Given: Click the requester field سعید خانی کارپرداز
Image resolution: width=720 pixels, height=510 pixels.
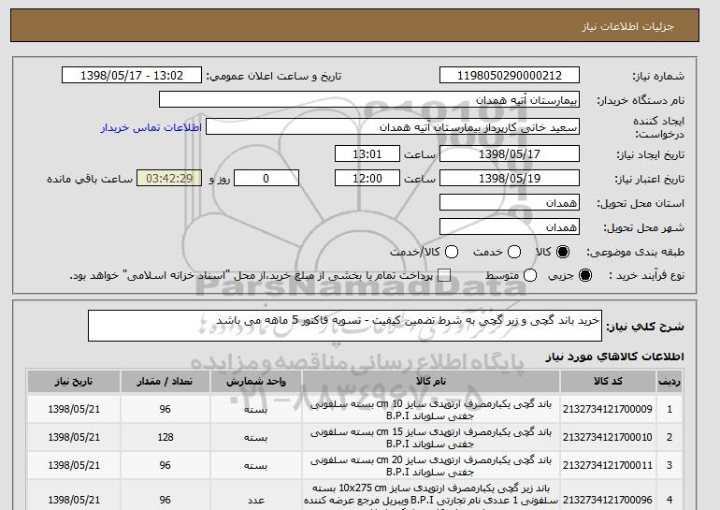Looking at the screenshot, I should [x=393, y=127].
